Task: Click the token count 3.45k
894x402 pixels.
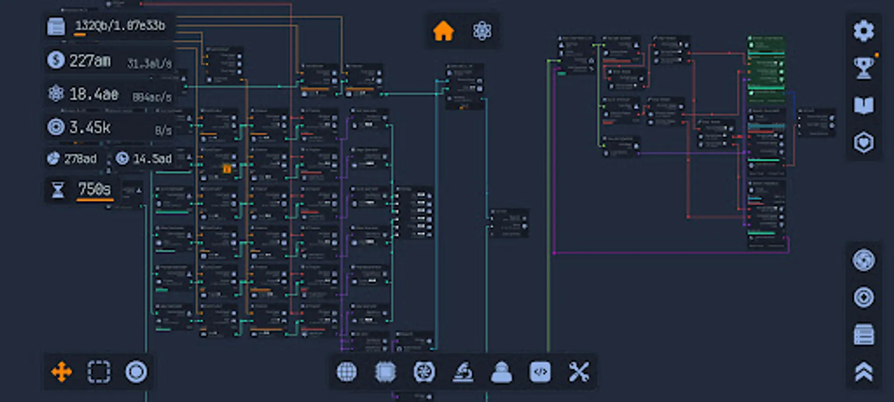Action: tap(90, 128)
